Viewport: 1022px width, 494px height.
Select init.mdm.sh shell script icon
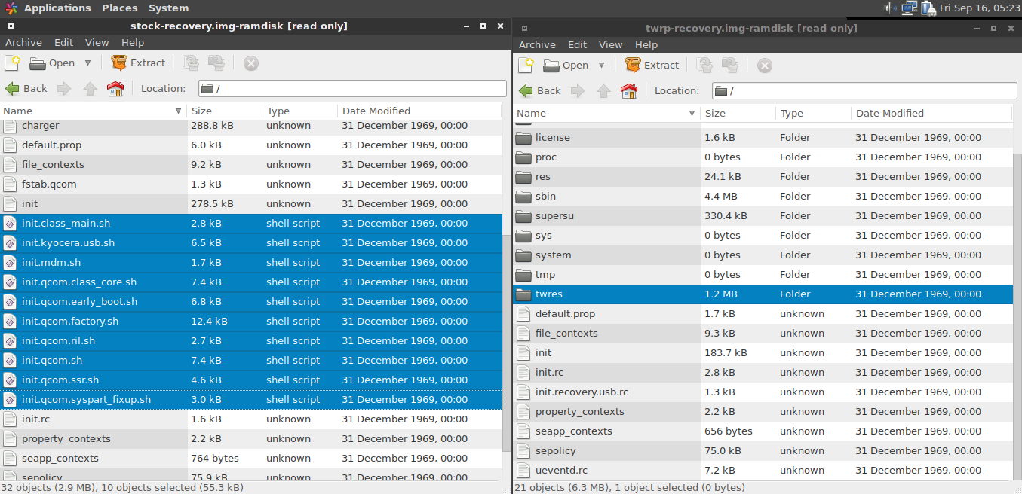10,263
